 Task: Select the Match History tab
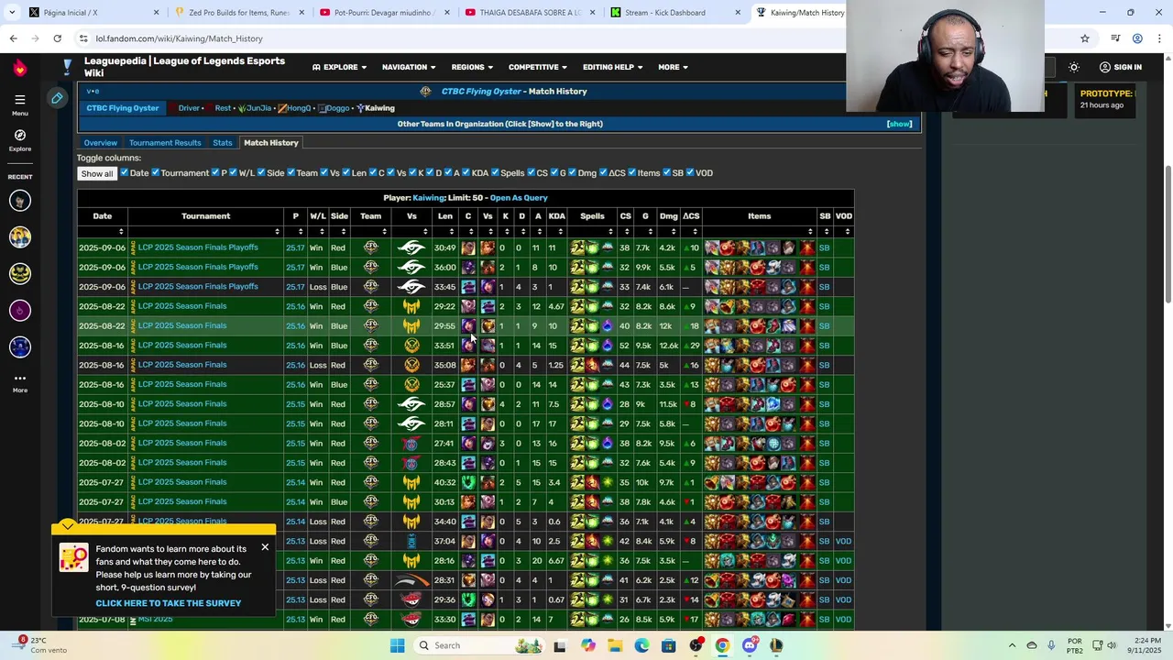tap(271, 143)
